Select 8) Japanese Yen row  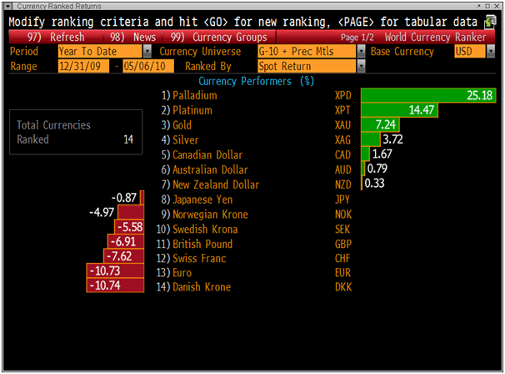pos(197,200)
